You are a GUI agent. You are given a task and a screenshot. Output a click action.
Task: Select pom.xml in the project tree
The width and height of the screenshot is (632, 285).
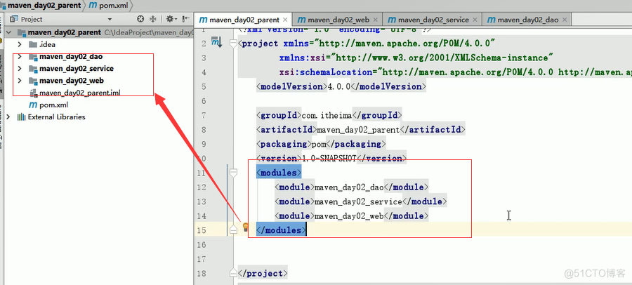pos(53,105)
